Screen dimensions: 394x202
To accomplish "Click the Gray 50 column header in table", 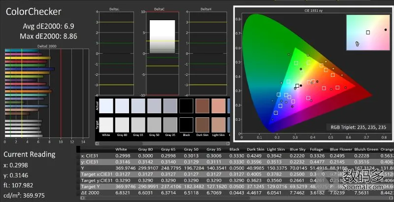I will 191,149.
